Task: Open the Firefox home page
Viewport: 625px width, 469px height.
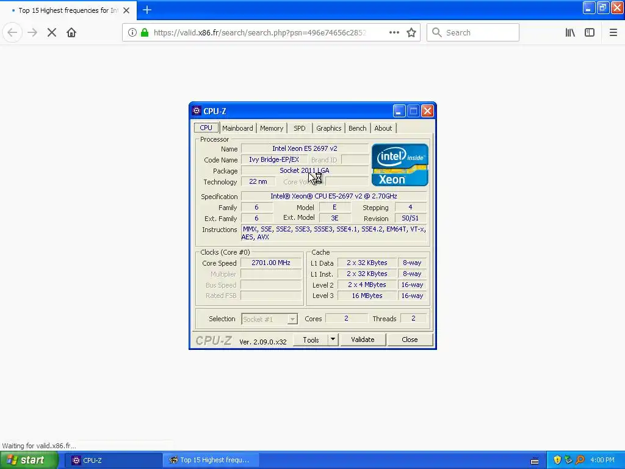Action: (71, 33)
